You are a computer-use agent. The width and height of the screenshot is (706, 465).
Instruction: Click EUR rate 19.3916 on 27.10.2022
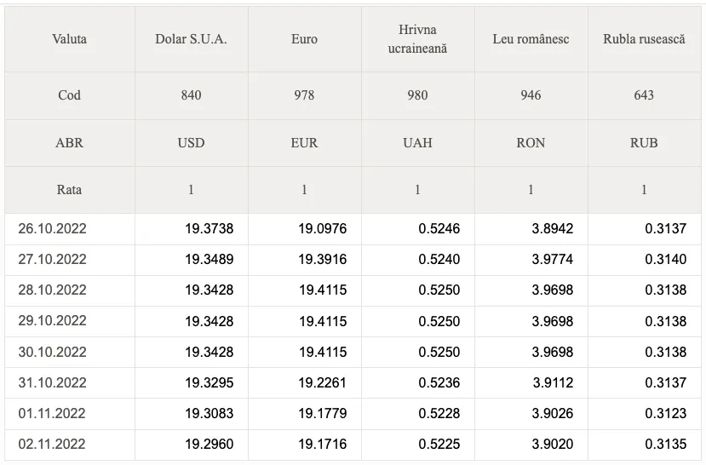click(323, 259)
